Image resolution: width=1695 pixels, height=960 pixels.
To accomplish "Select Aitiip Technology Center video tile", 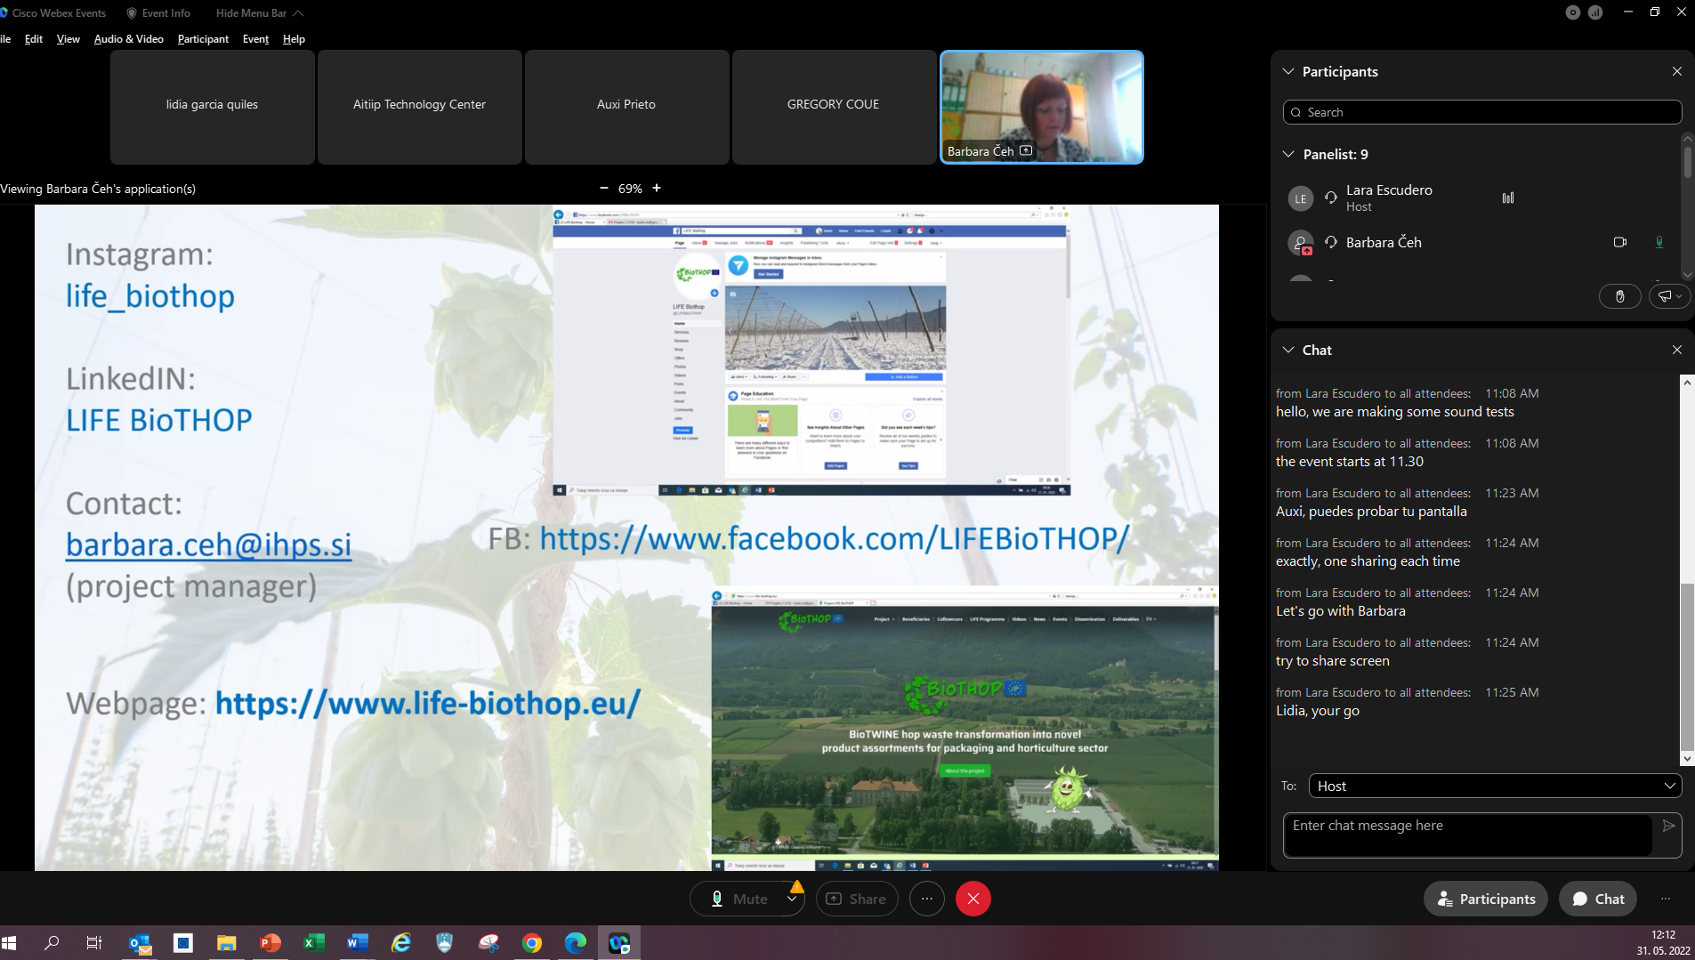I will (x=419, y=107).
